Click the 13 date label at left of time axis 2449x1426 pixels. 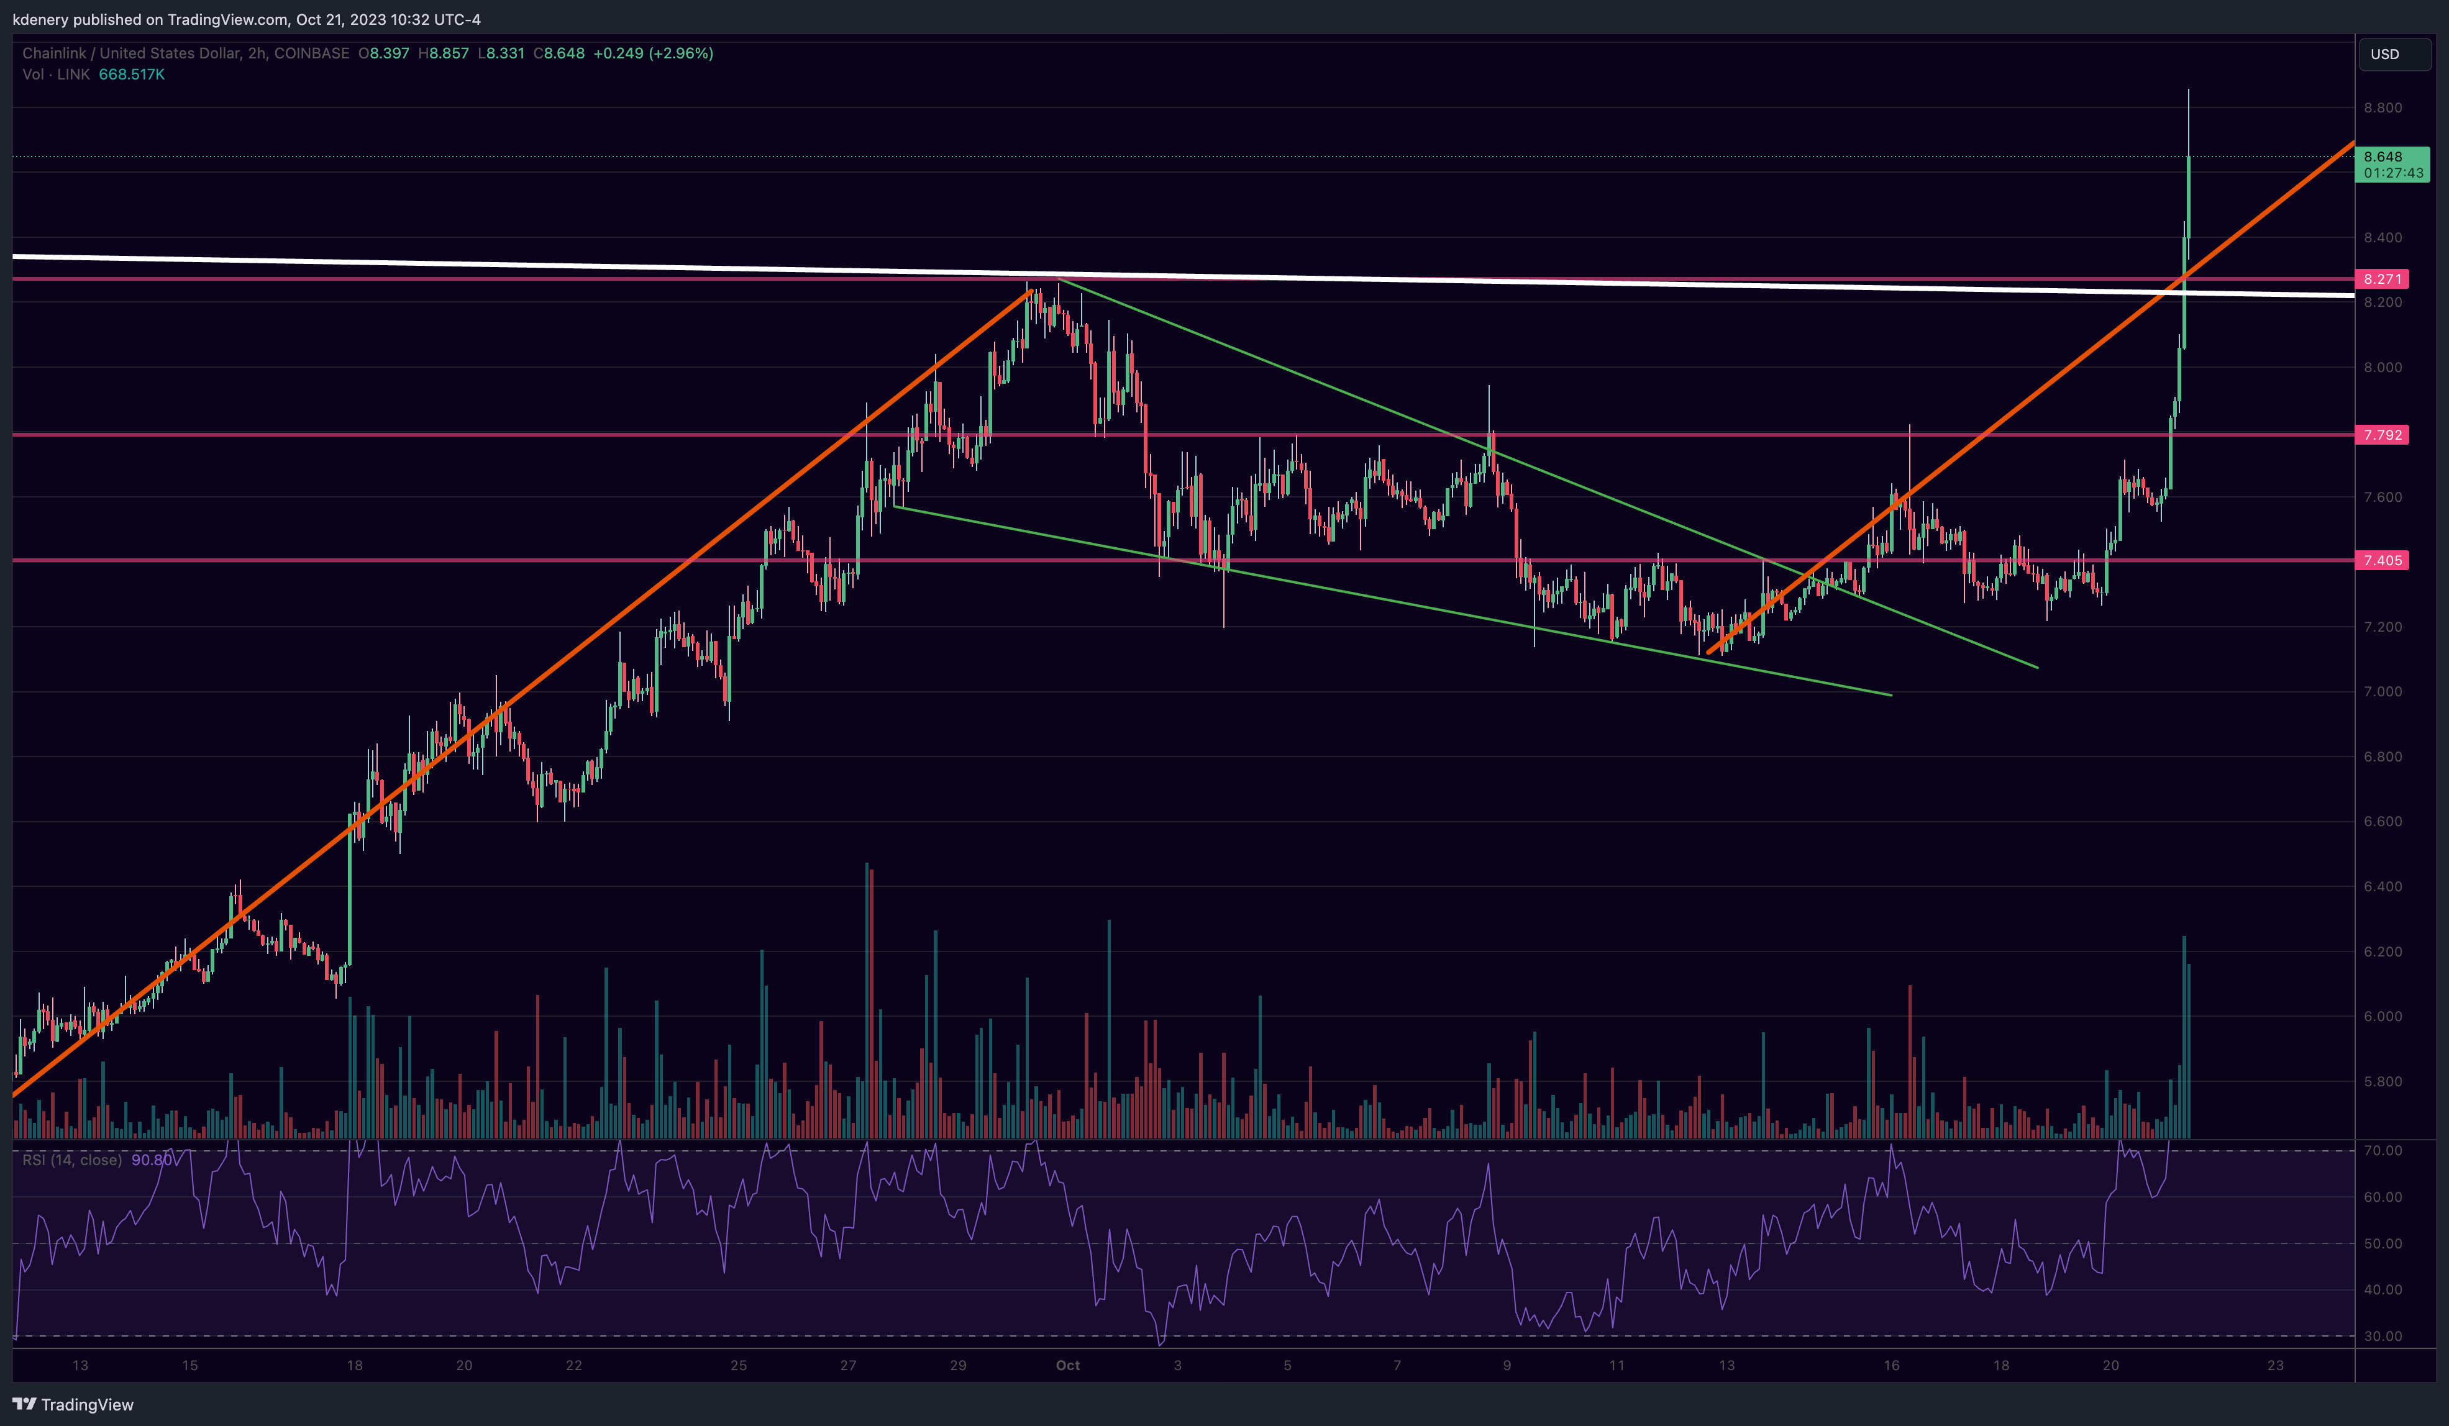[81, 1365]
